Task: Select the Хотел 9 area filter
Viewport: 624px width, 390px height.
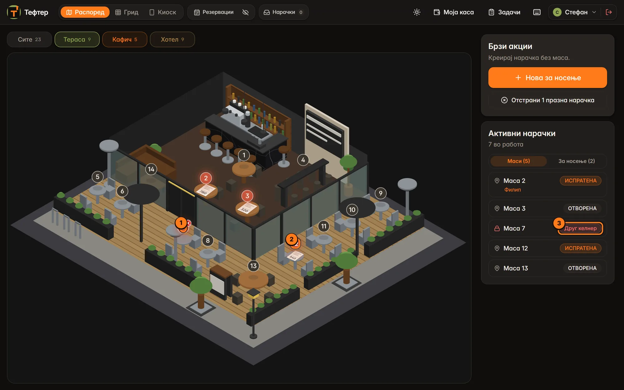Action: point(172,39)
